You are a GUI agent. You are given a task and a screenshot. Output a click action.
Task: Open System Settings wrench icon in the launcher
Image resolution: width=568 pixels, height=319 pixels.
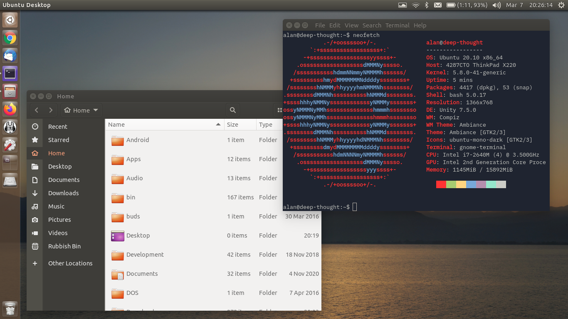pos(10,145)
